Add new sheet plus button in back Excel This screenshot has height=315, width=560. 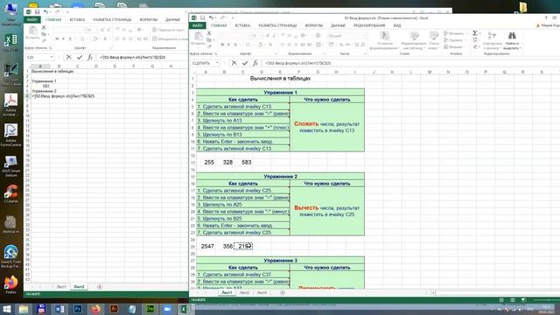100,287
